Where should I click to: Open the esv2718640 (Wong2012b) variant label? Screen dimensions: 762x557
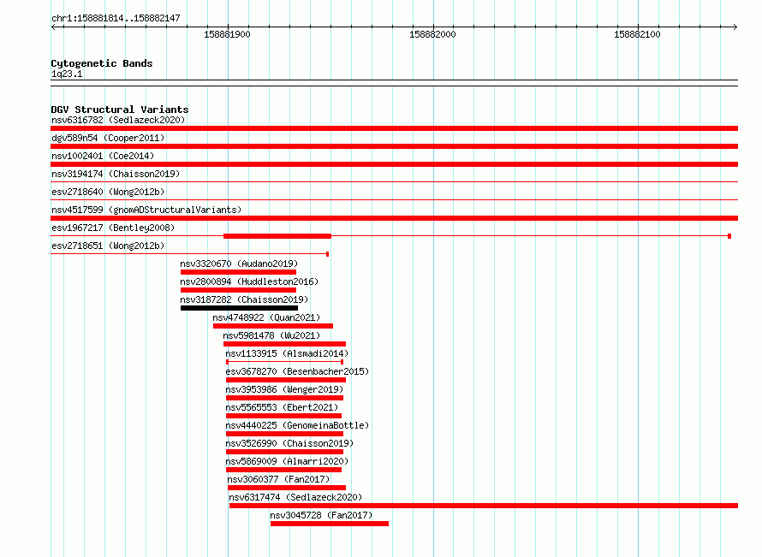tap(108, 192)
